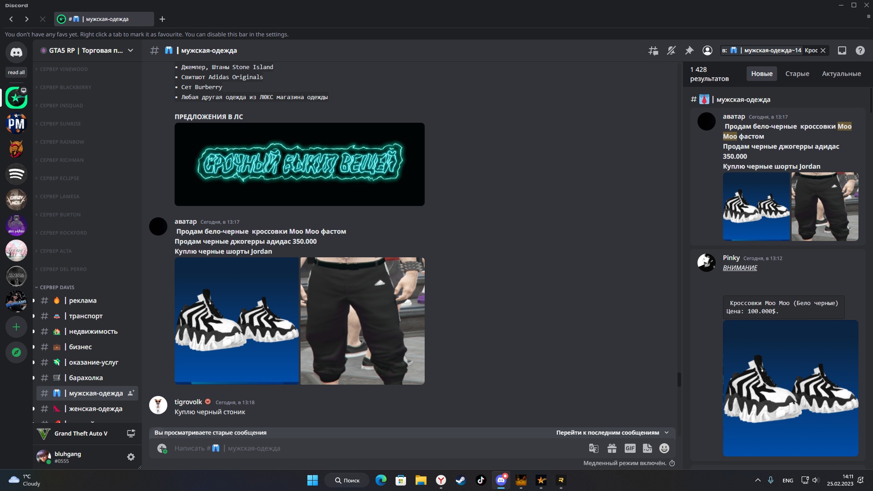
Task: Click the message input Написать field
Action: (377, 448)
